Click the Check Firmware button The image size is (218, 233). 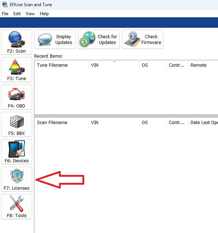143,39
